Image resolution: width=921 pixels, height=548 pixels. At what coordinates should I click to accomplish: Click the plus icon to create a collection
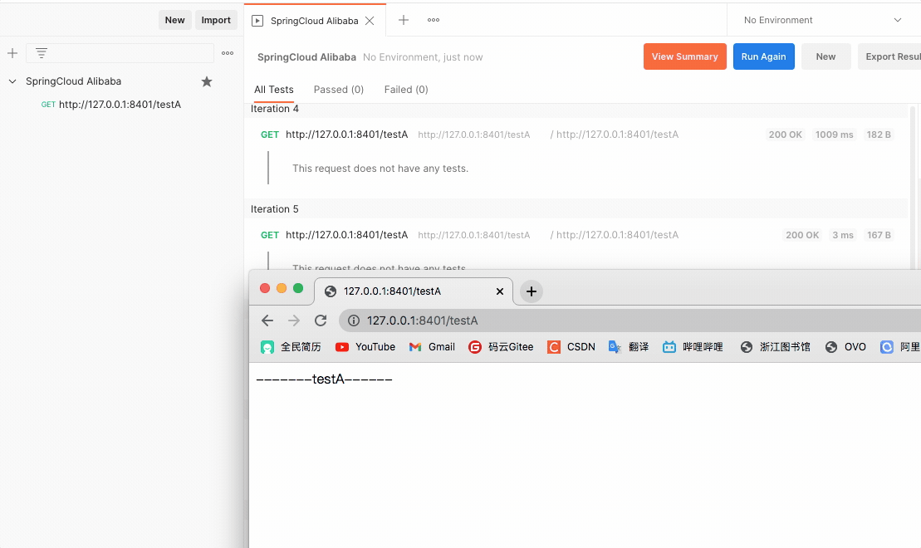(x=12, y=53)
